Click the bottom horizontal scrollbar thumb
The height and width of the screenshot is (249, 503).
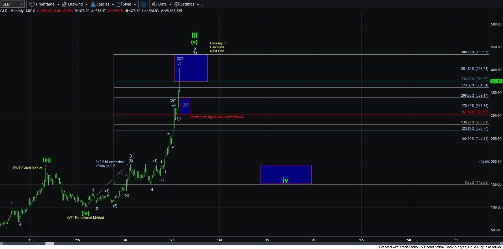50,243
